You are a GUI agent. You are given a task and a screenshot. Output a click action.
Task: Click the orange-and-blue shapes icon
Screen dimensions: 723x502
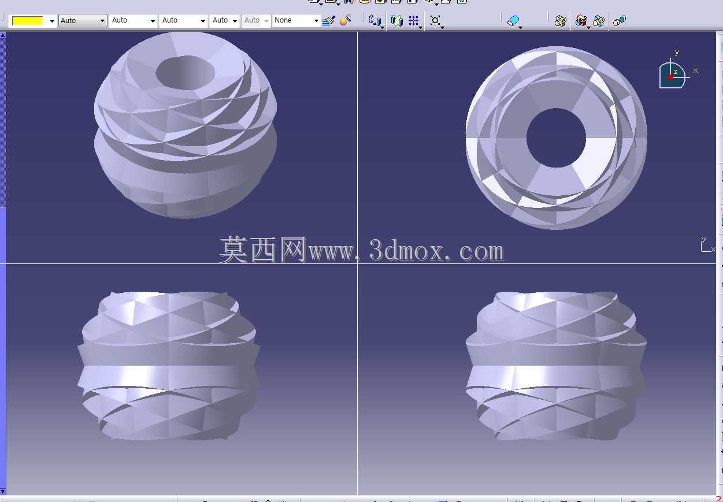click(599, 21)
